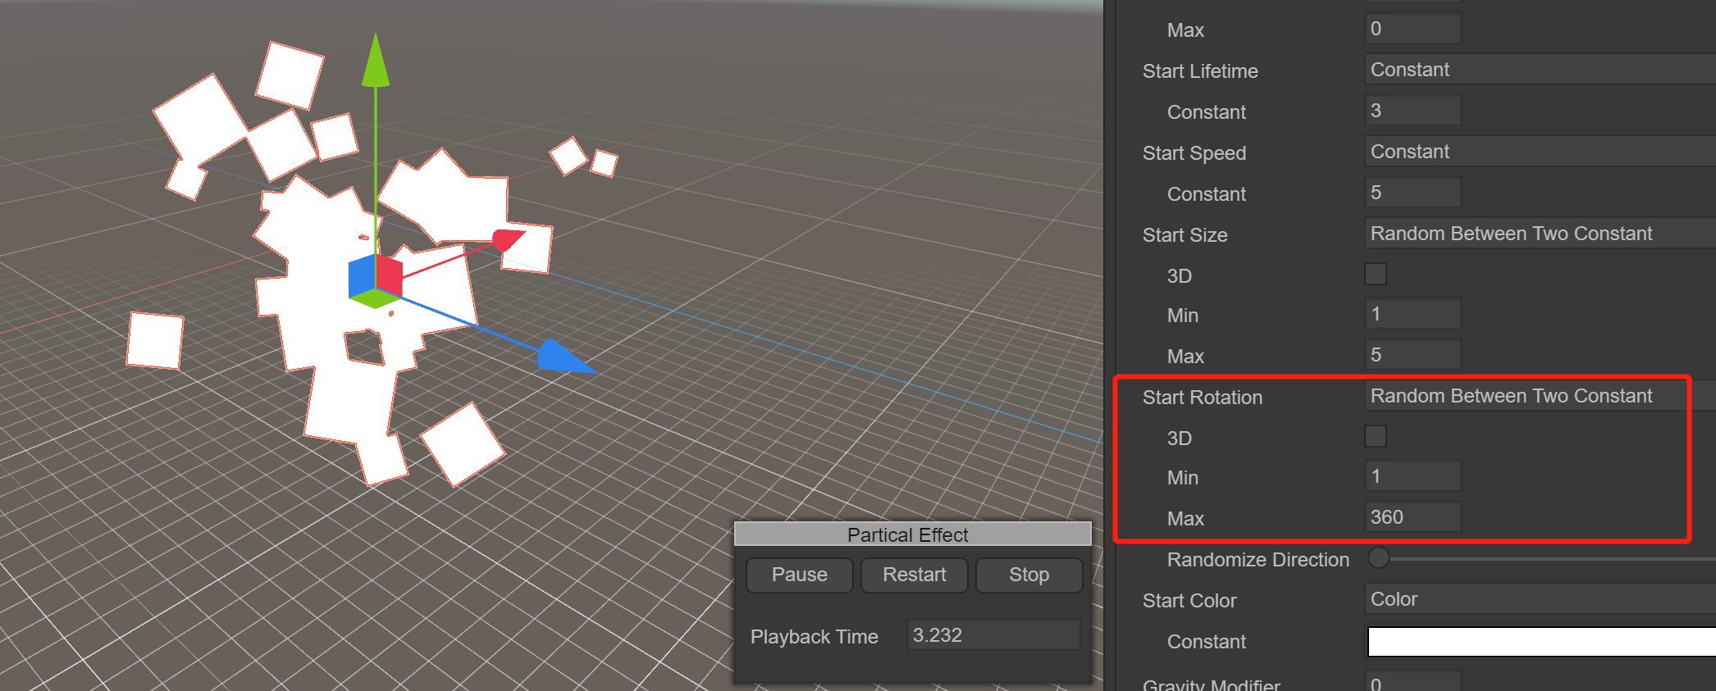Viewport: 1716px width, 691px height.
Task: Click the red X-axis gizmo arrowhead
Action: point(508,239)
